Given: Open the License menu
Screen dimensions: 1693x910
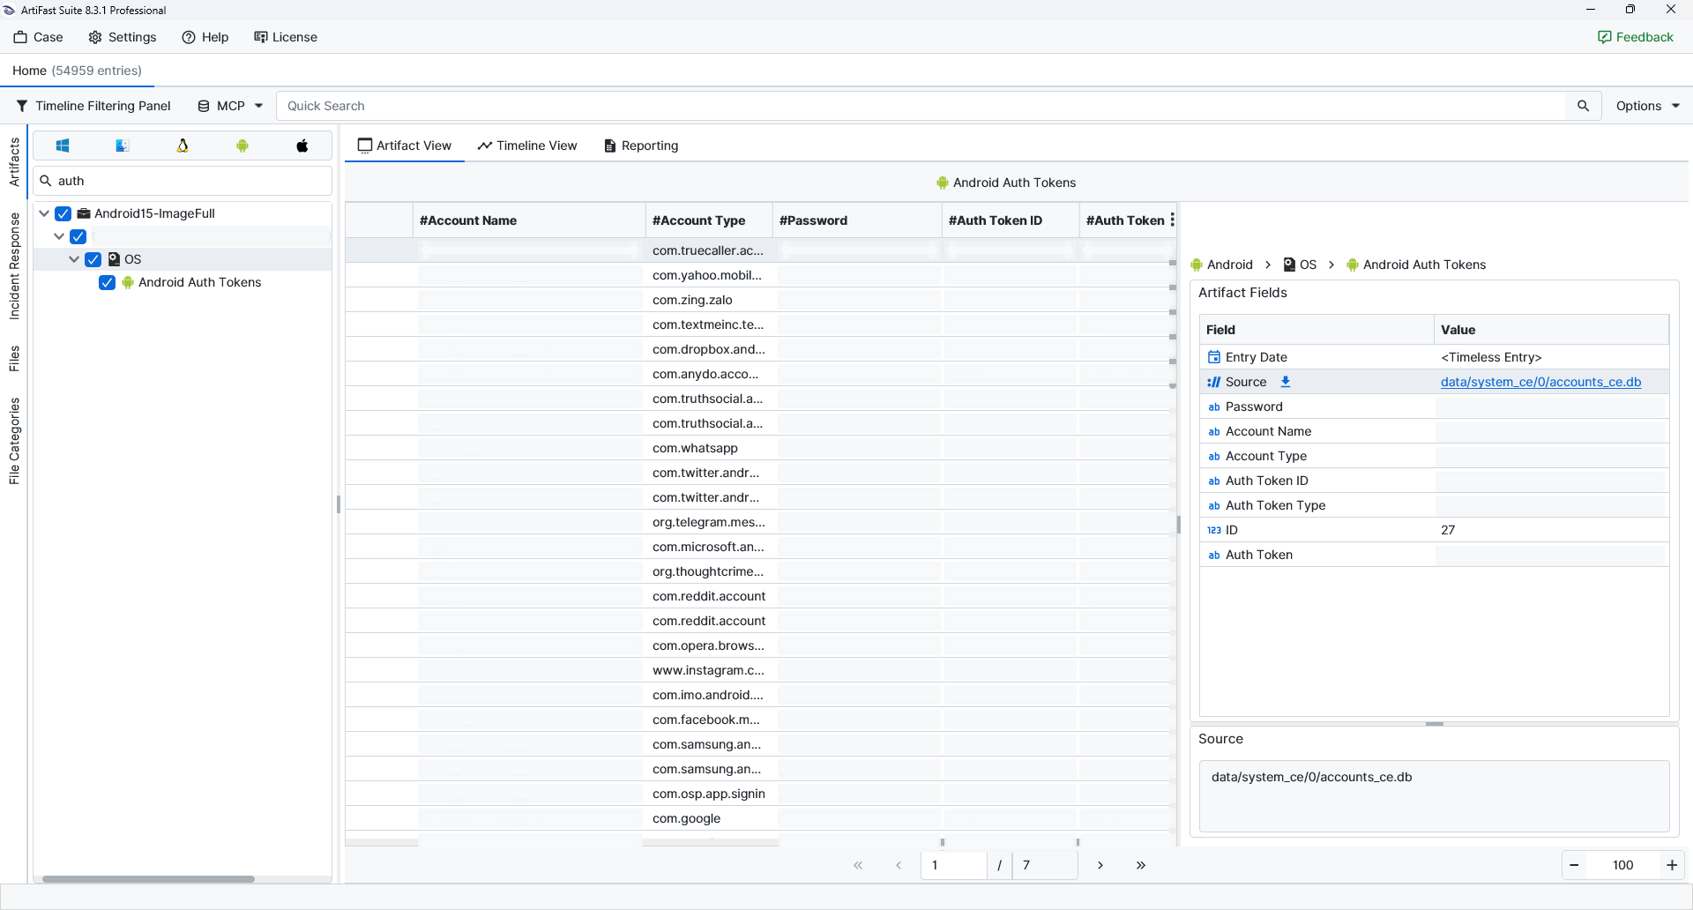Looking at the screenshot, I should coord(286,37).
